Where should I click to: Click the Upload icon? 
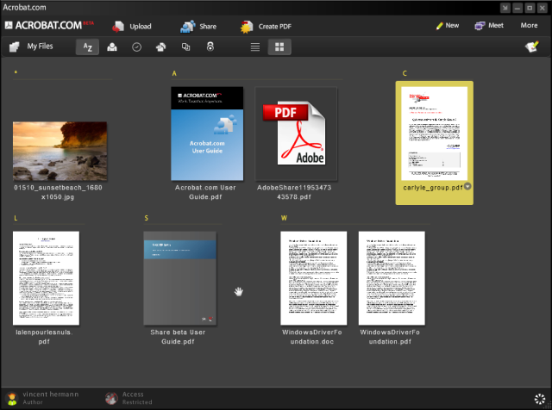(118, 27)
